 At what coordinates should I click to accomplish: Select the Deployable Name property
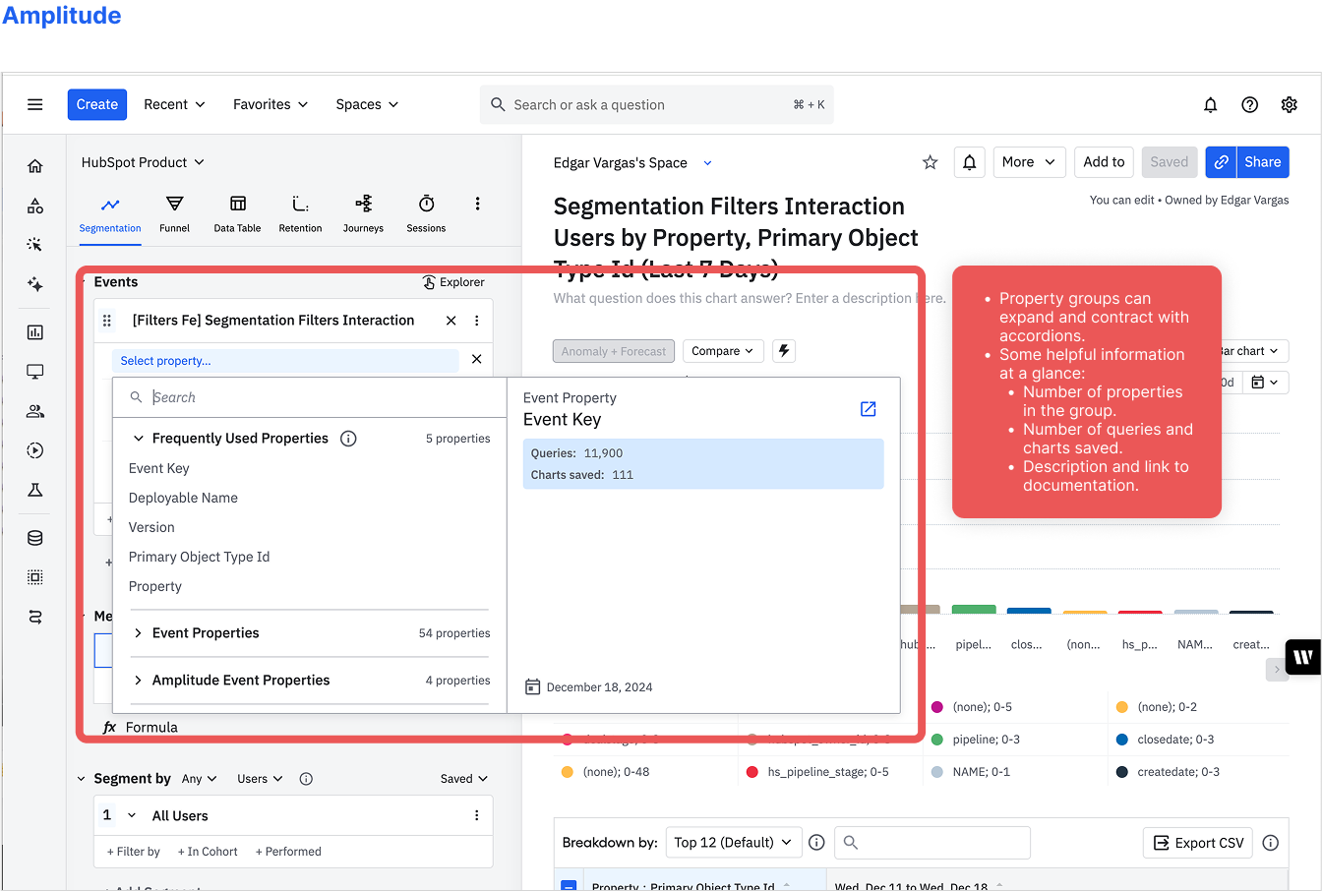183,498
